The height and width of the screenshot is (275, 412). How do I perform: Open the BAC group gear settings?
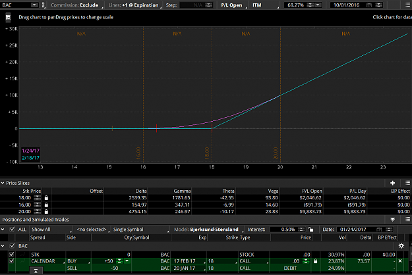pyautogui.click(x=401, y=246)
